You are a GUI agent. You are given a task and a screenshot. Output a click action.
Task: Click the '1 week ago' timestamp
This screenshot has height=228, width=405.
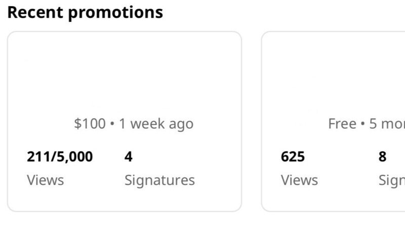point(156,124)
